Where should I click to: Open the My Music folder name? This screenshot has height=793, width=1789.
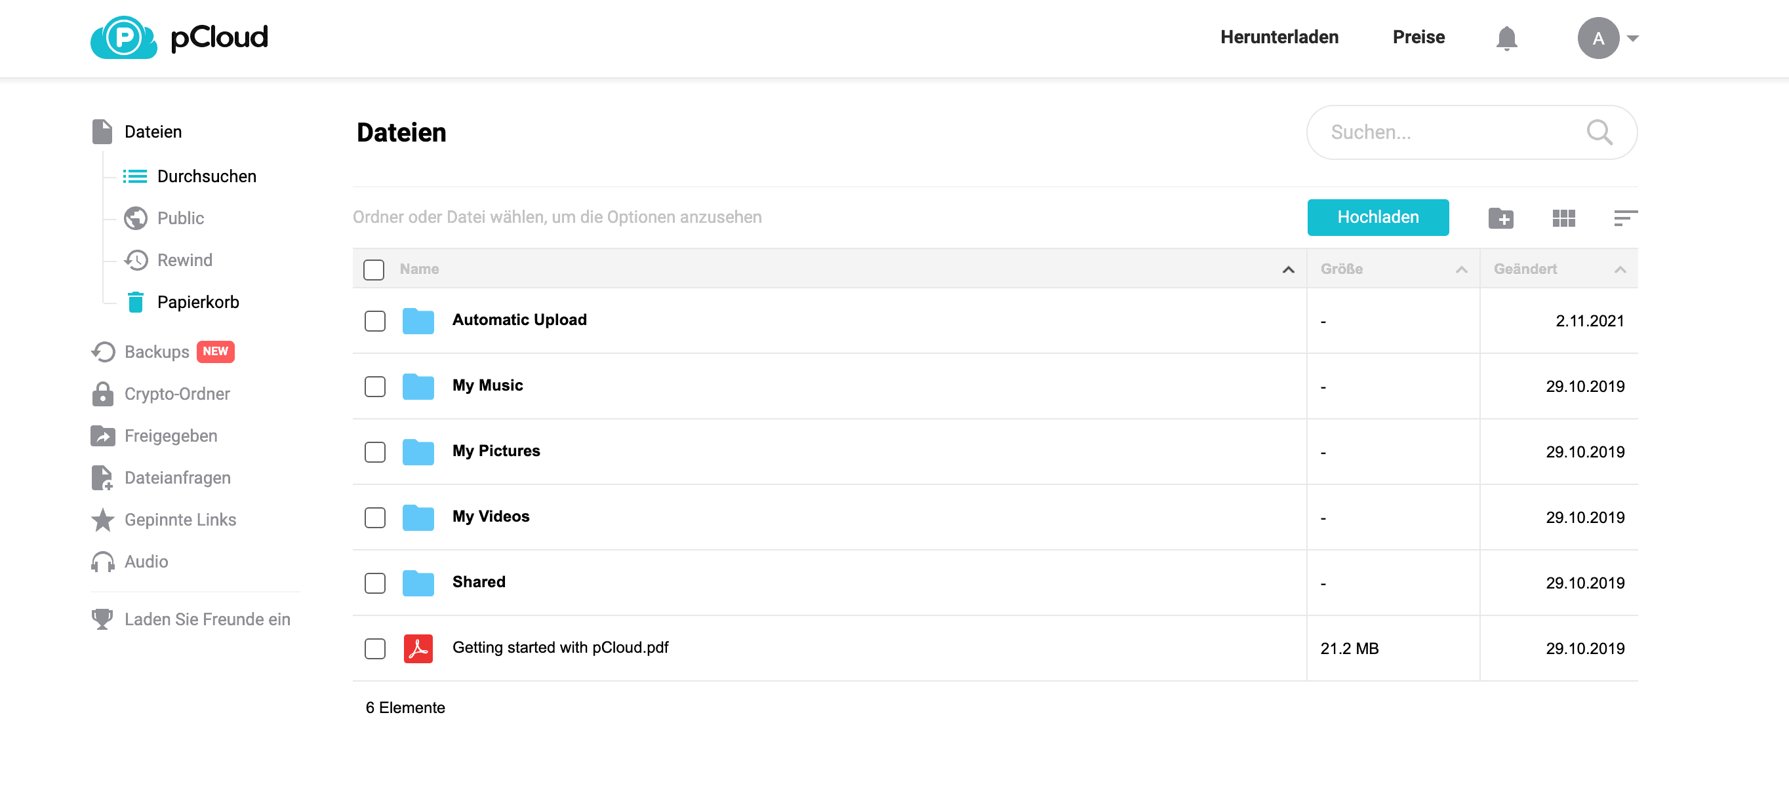pyautogui.click(x=487, y=385)
